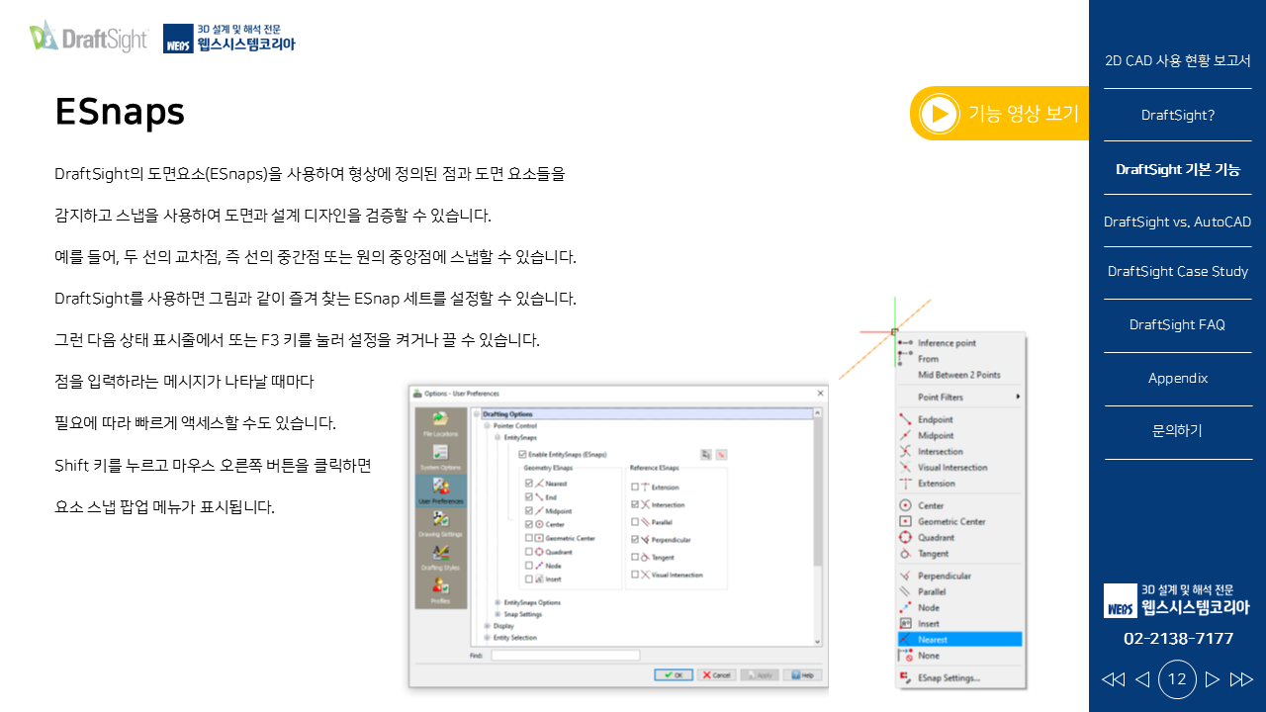This screenshot has width=1266, height=712.
Task: Open File Locations in Options sidebar
Action: (440, 424)
